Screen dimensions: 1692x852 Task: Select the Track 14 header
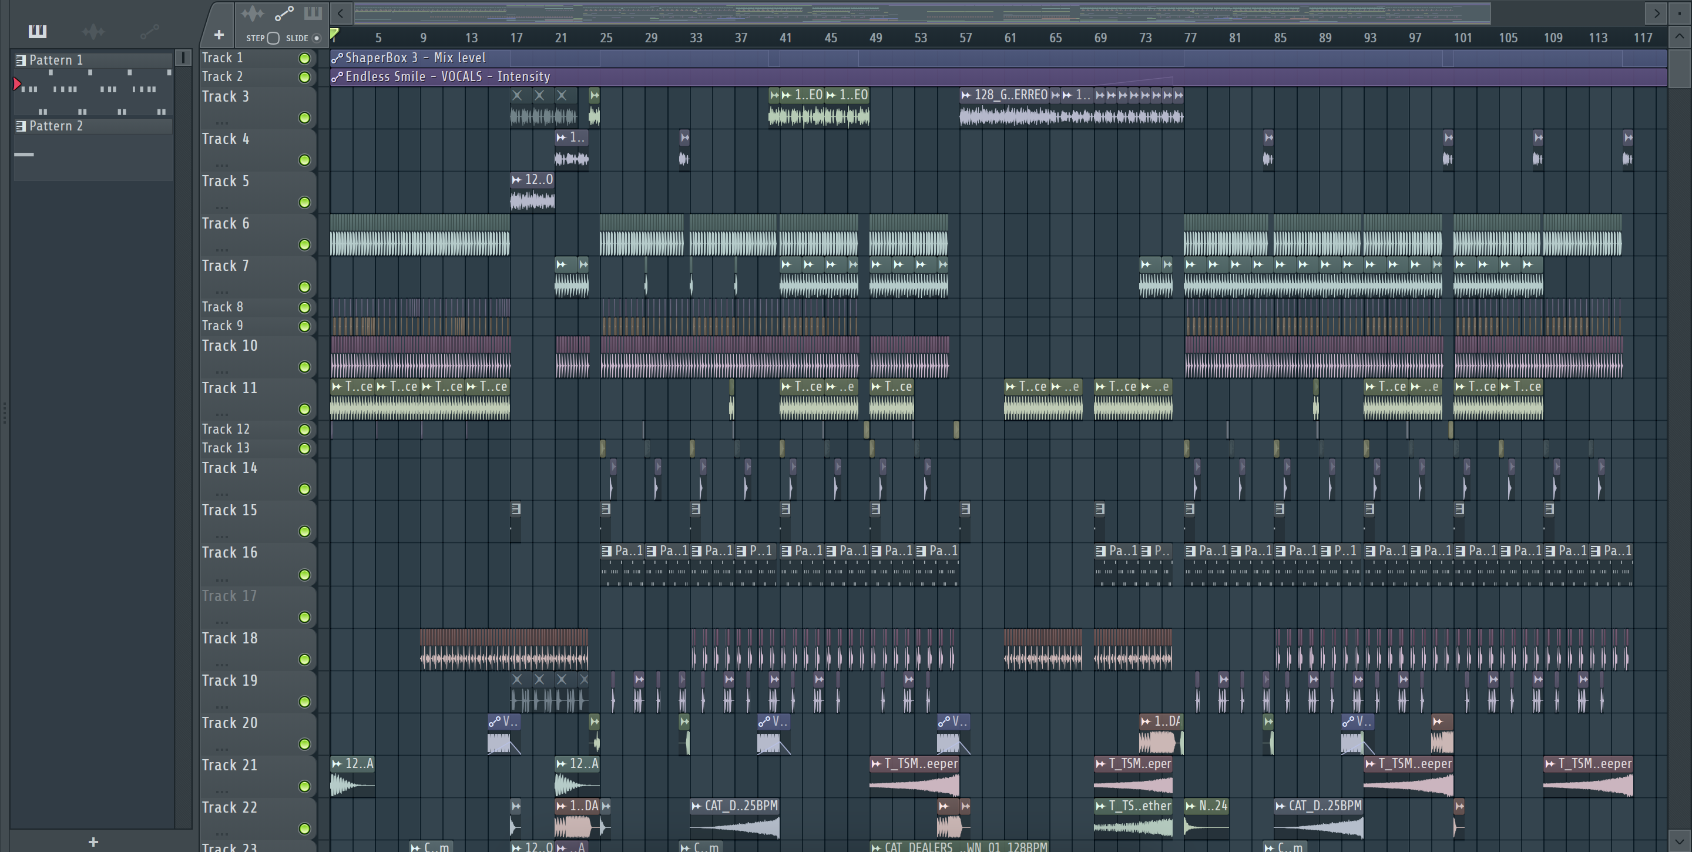point(257,478)
